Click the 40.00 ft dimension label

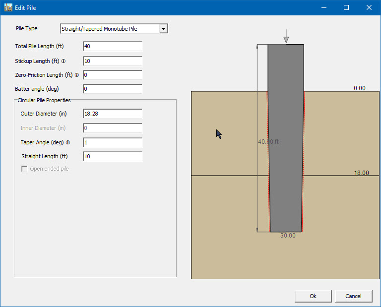tap(268, 142)
